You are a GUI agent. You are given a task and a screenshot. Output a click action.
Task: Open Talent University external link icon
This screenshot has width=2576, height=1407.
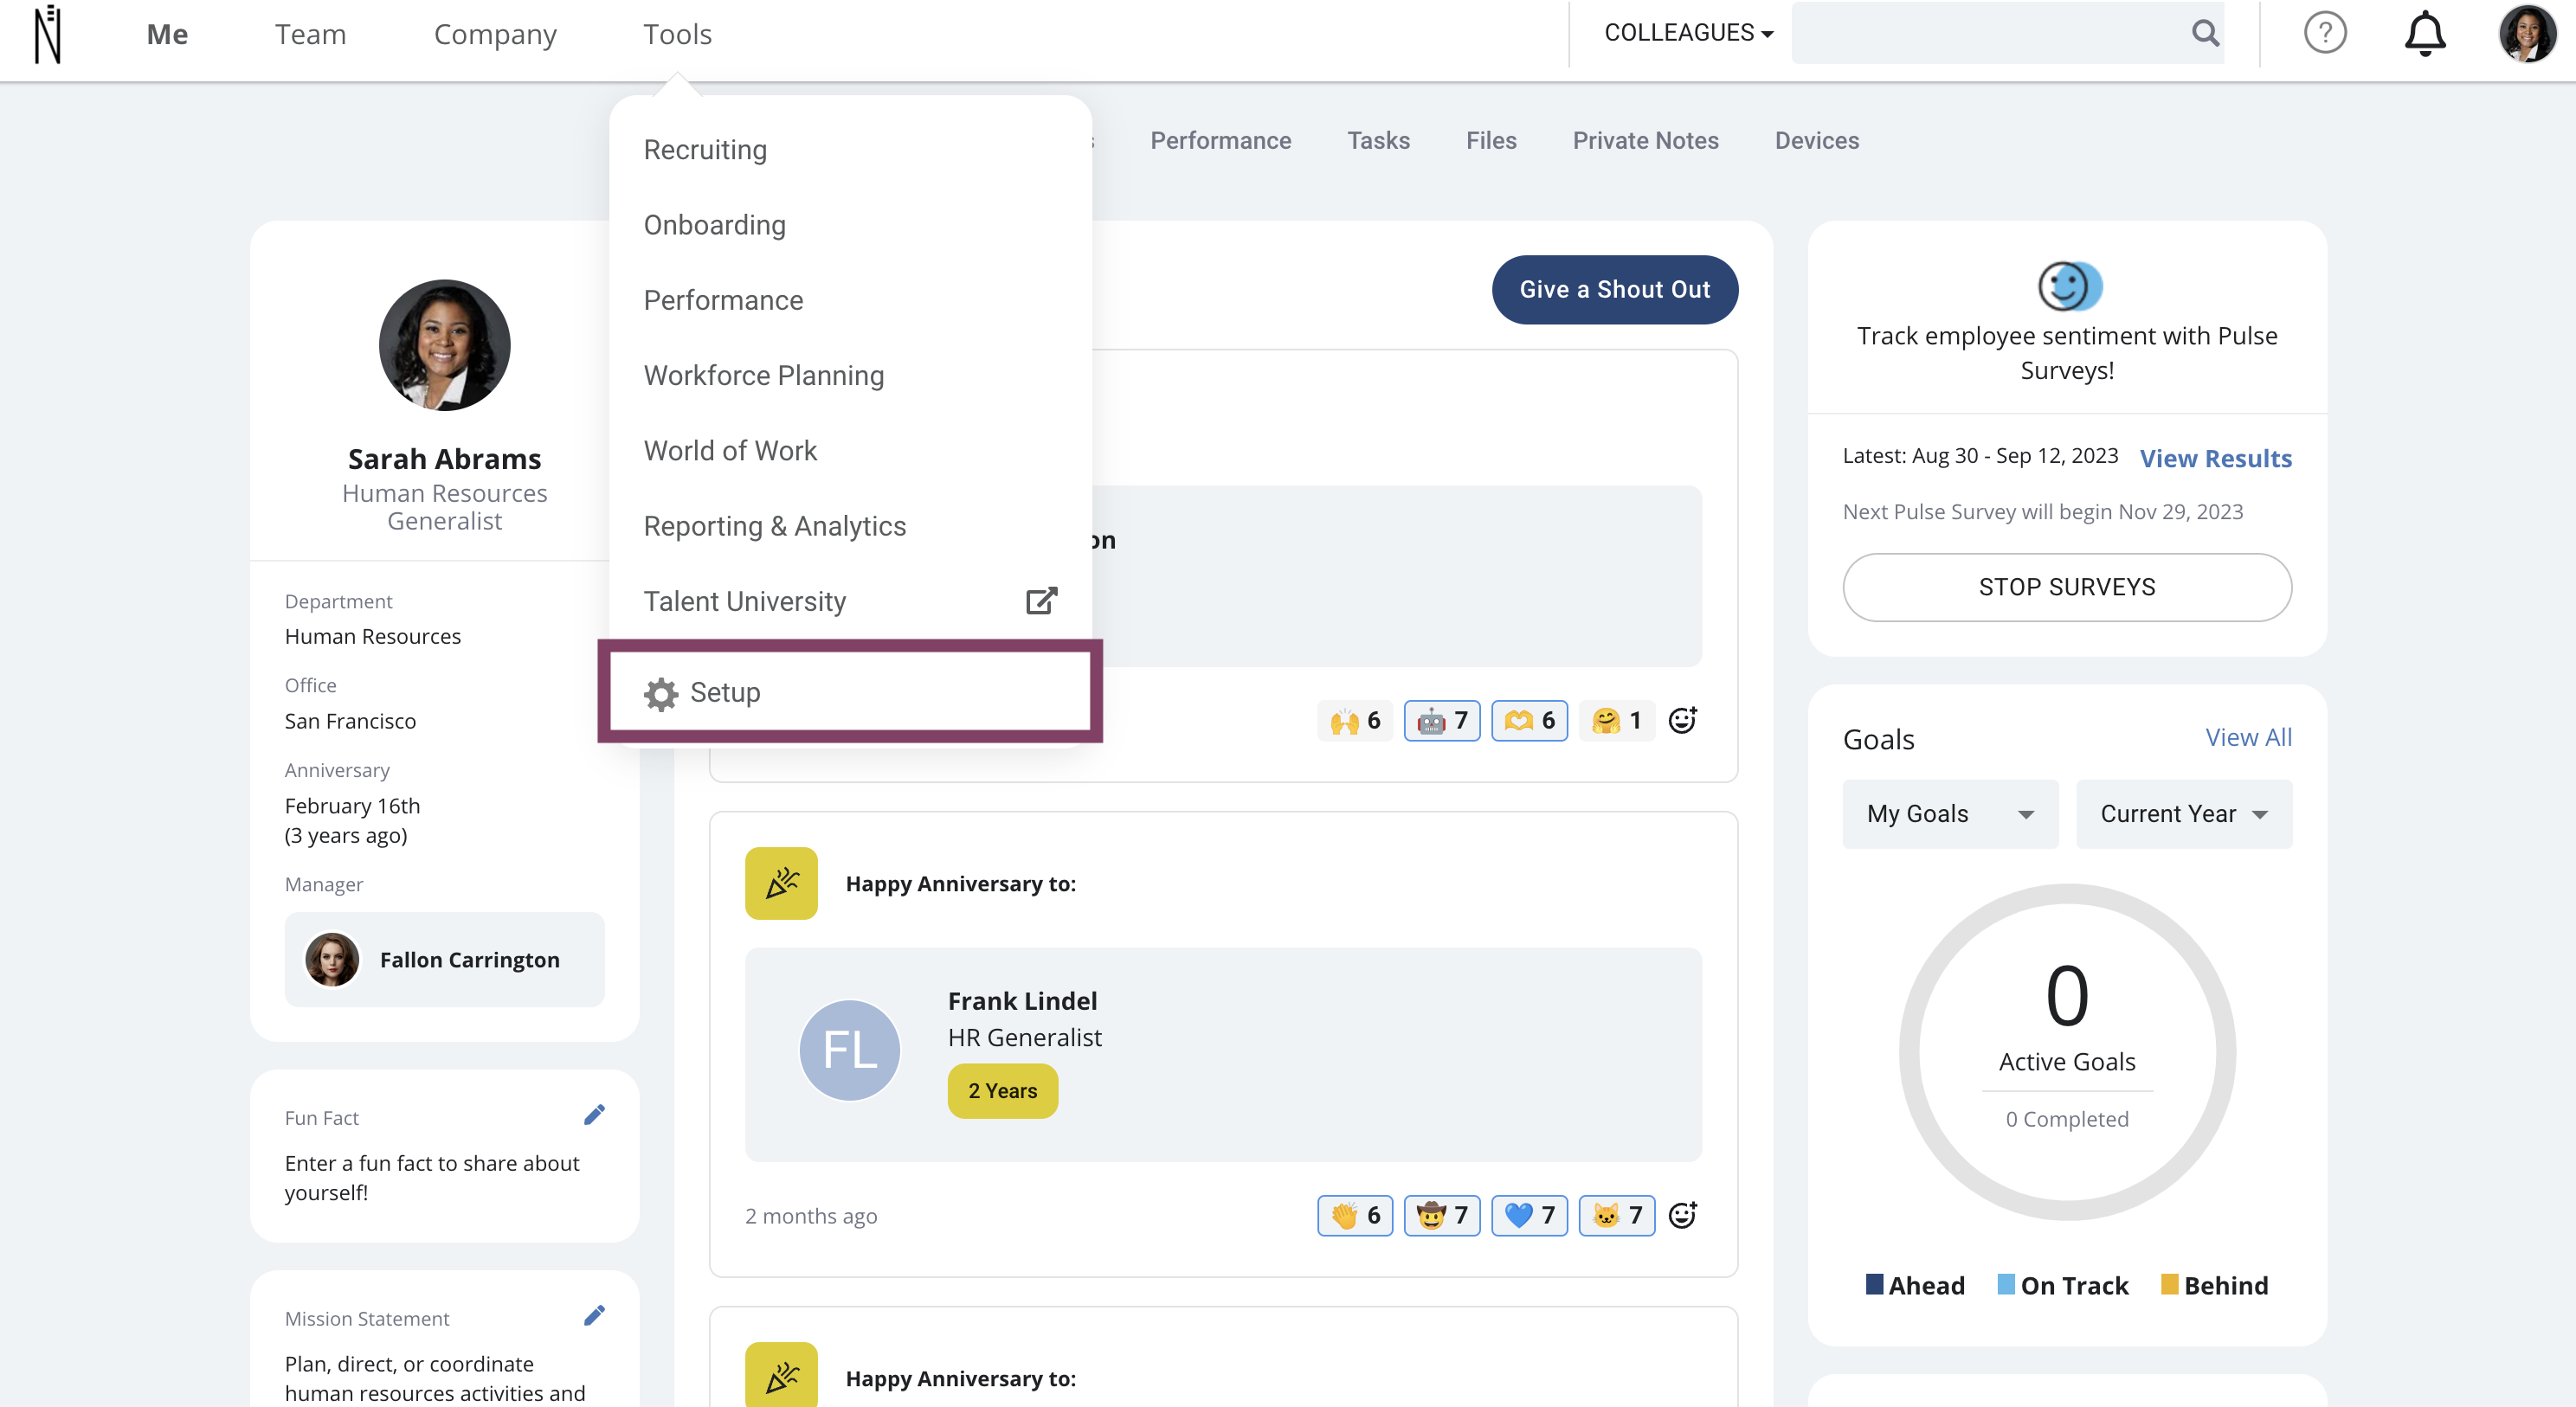[1041, 601]
